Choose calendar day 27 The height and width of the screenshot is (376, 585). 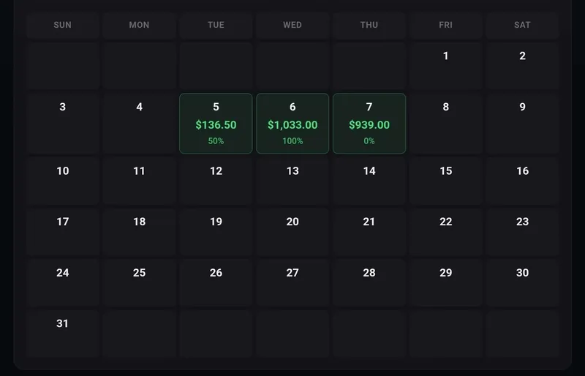coord(292,283)
